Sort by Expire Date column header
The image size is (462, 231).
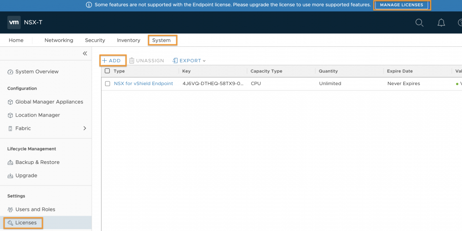[400, 71]
